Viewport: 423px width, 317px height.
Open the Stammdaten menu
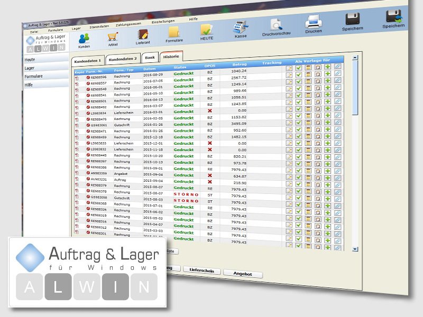click(99, 26)
